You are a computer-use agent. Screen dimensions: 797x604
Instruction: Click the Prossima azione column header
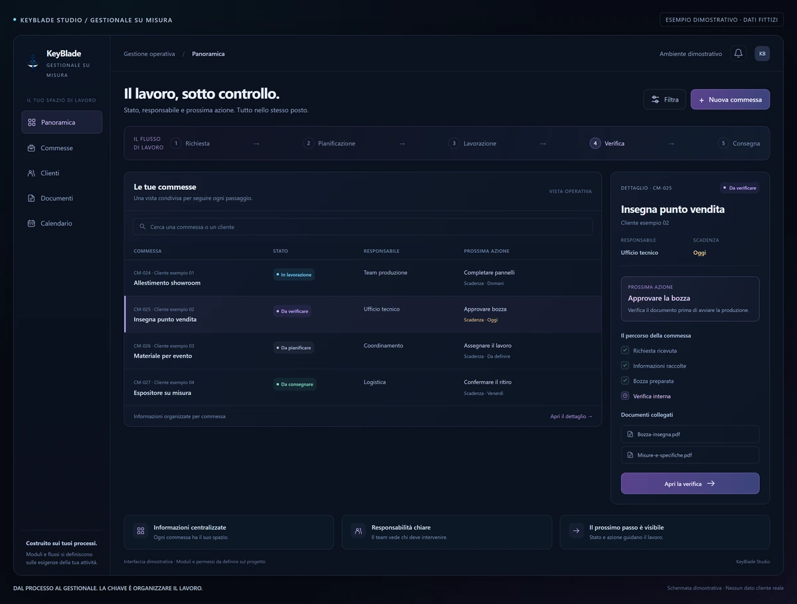pyautogui.click(x=487, y=251)
